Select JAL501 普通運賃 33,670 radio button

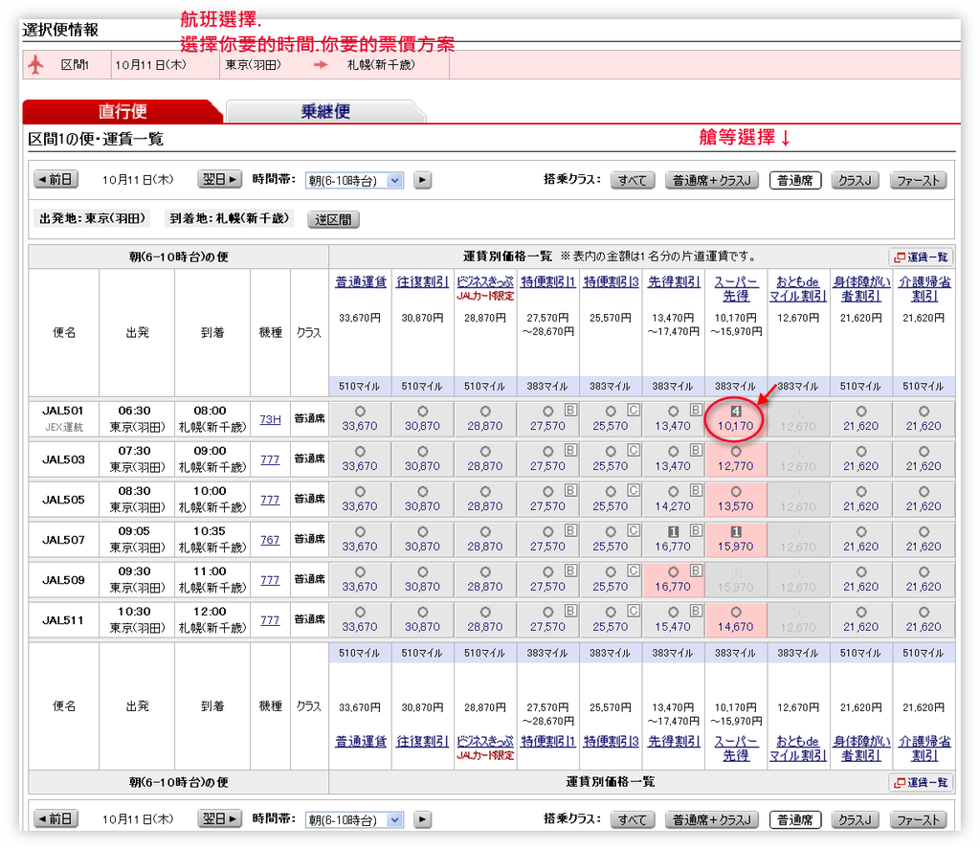[x=360, y=411]
